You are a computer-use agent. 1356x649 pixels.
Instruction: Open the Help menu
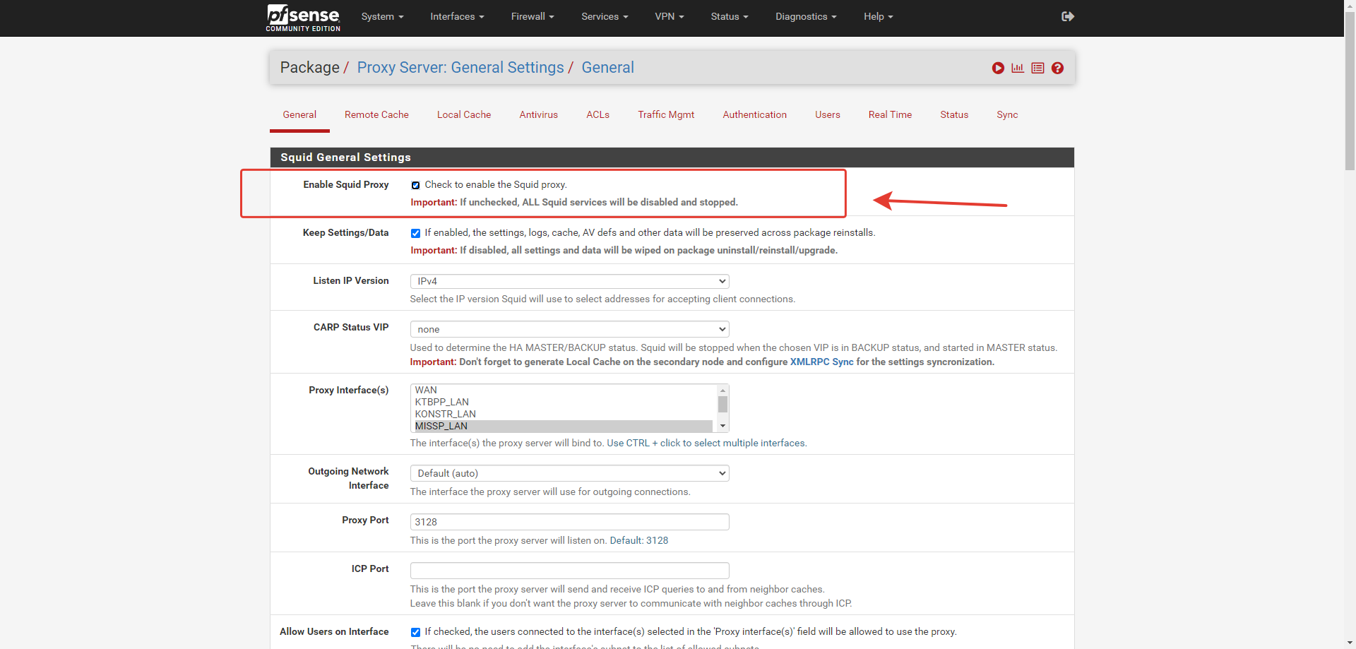click(x=878, y=16)
